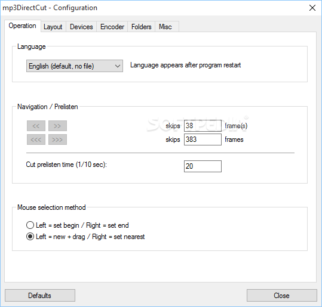Click the 'Mouse selection method' group label
The height and width of the screenshot is (307, 322).
(51, 207)
